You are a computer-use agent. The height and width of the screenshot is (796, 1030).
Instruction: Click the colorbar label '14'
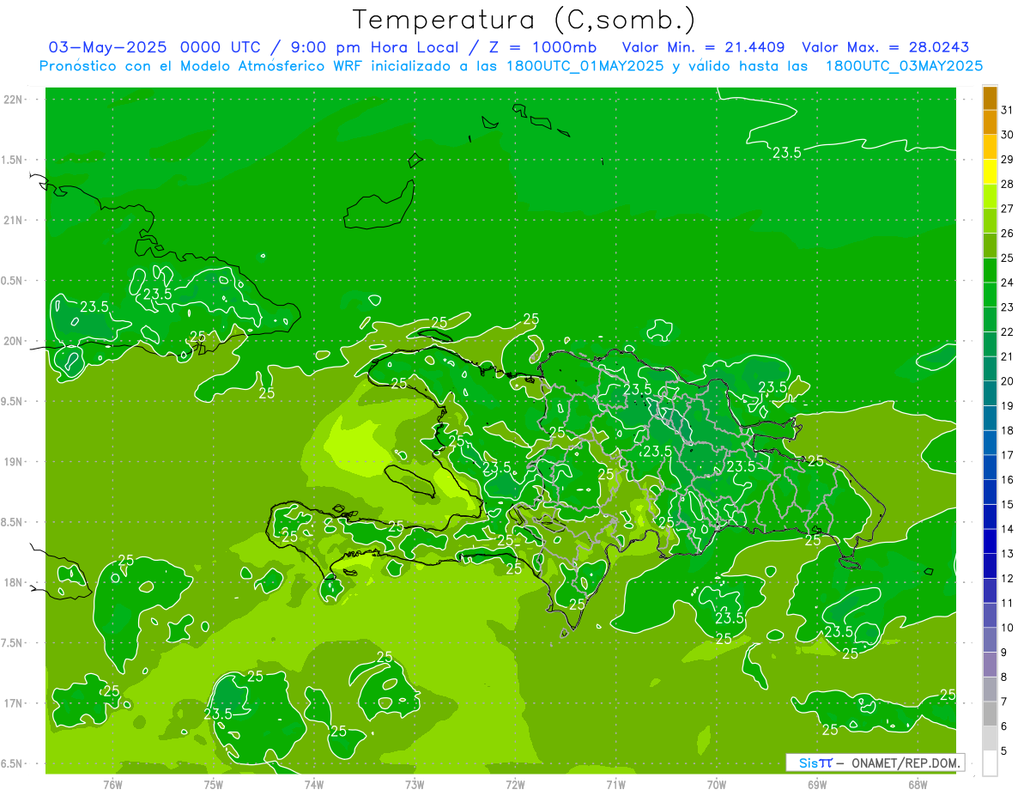coord(1008,530)
